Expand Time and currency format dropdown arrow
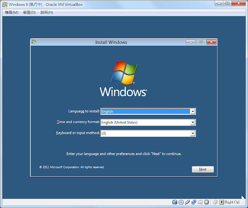This screenshot has height=208, width=248. tap(193, 122)
